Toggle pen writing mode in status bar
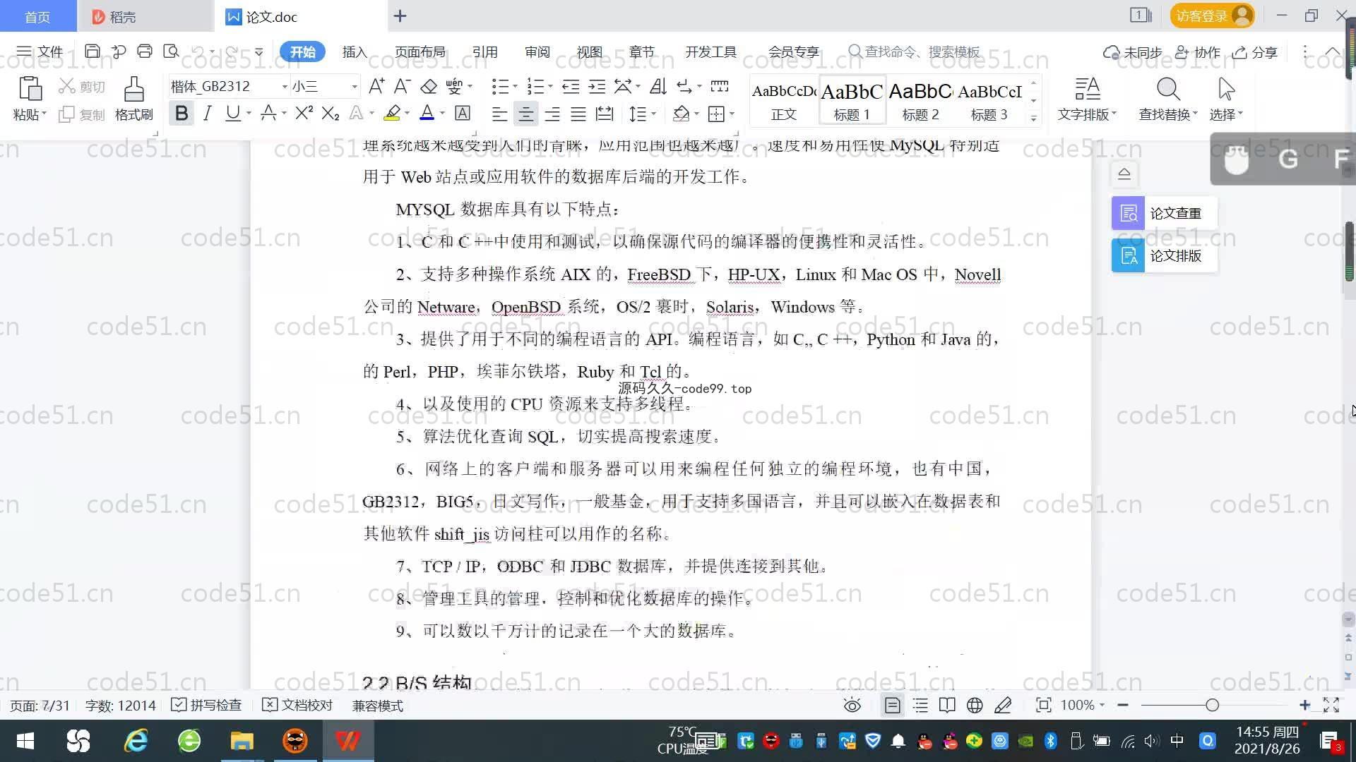Viewport: 1356px width, 762px height. tap(1003, 705)
